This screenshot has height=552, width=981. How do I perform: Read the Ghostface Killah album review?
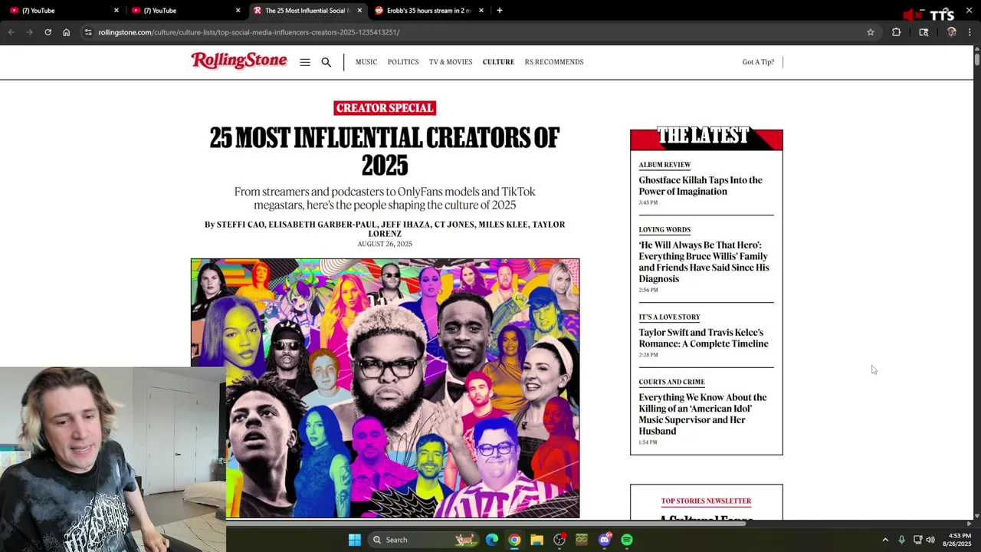700,186
